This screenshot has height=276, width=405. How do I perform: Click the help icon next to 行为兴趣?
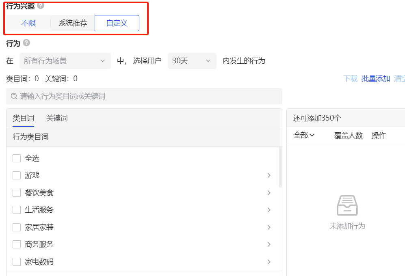(x=41, y=6)
